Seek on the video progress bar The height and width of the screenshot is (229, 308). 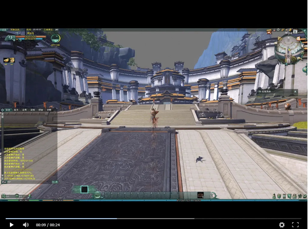click(154, 218)
